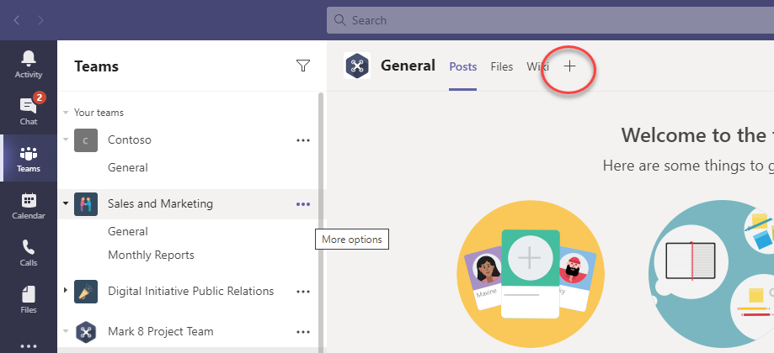This screenshot has height=353, width=774.
Task: Click the General channel title
Action: pos(408,66)
